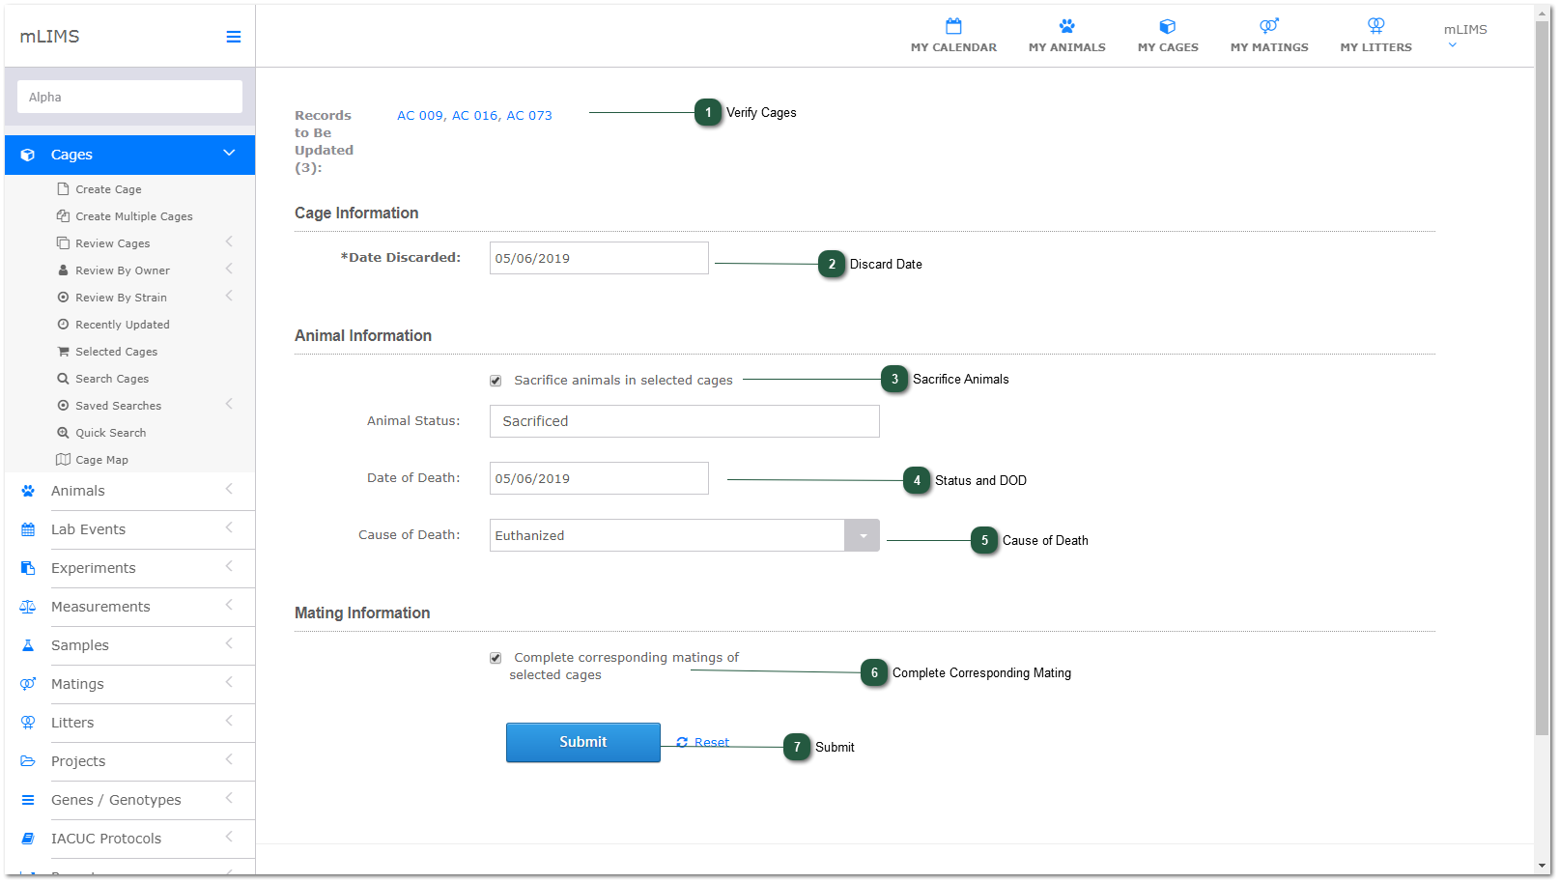Open the AC 016 cage record link
The height and width of the screenshot is (883, 1559).
(x=476, y=115)
